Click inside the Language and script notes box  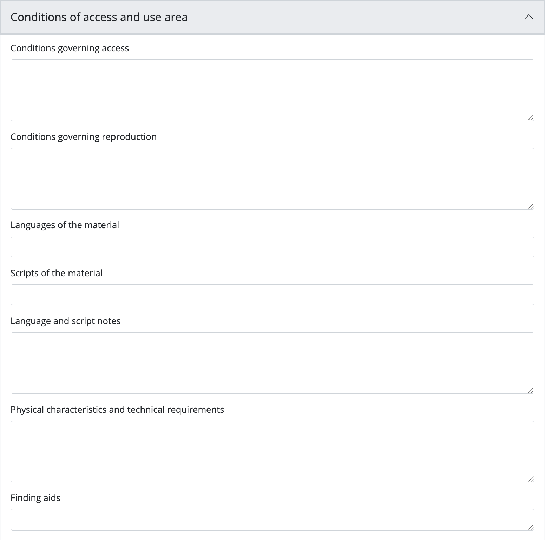pos(272,363)
